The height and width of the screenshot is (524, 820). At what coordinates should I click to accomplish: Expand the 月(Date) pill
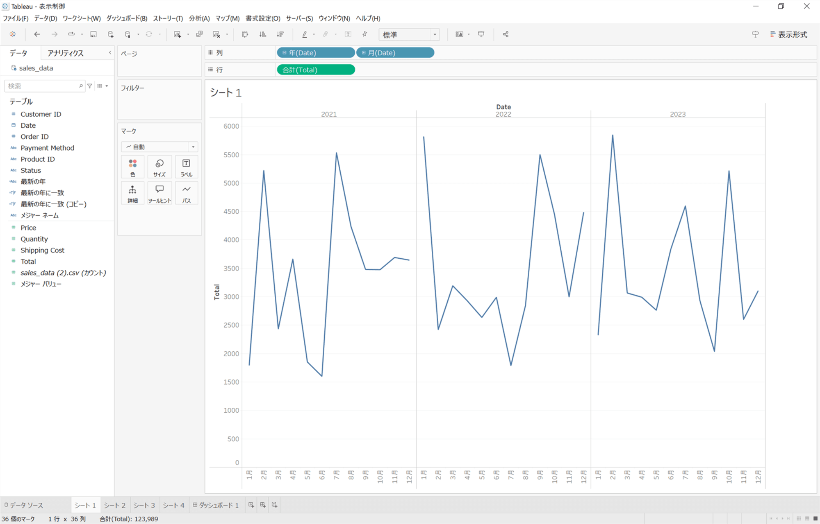click(363, 53)
